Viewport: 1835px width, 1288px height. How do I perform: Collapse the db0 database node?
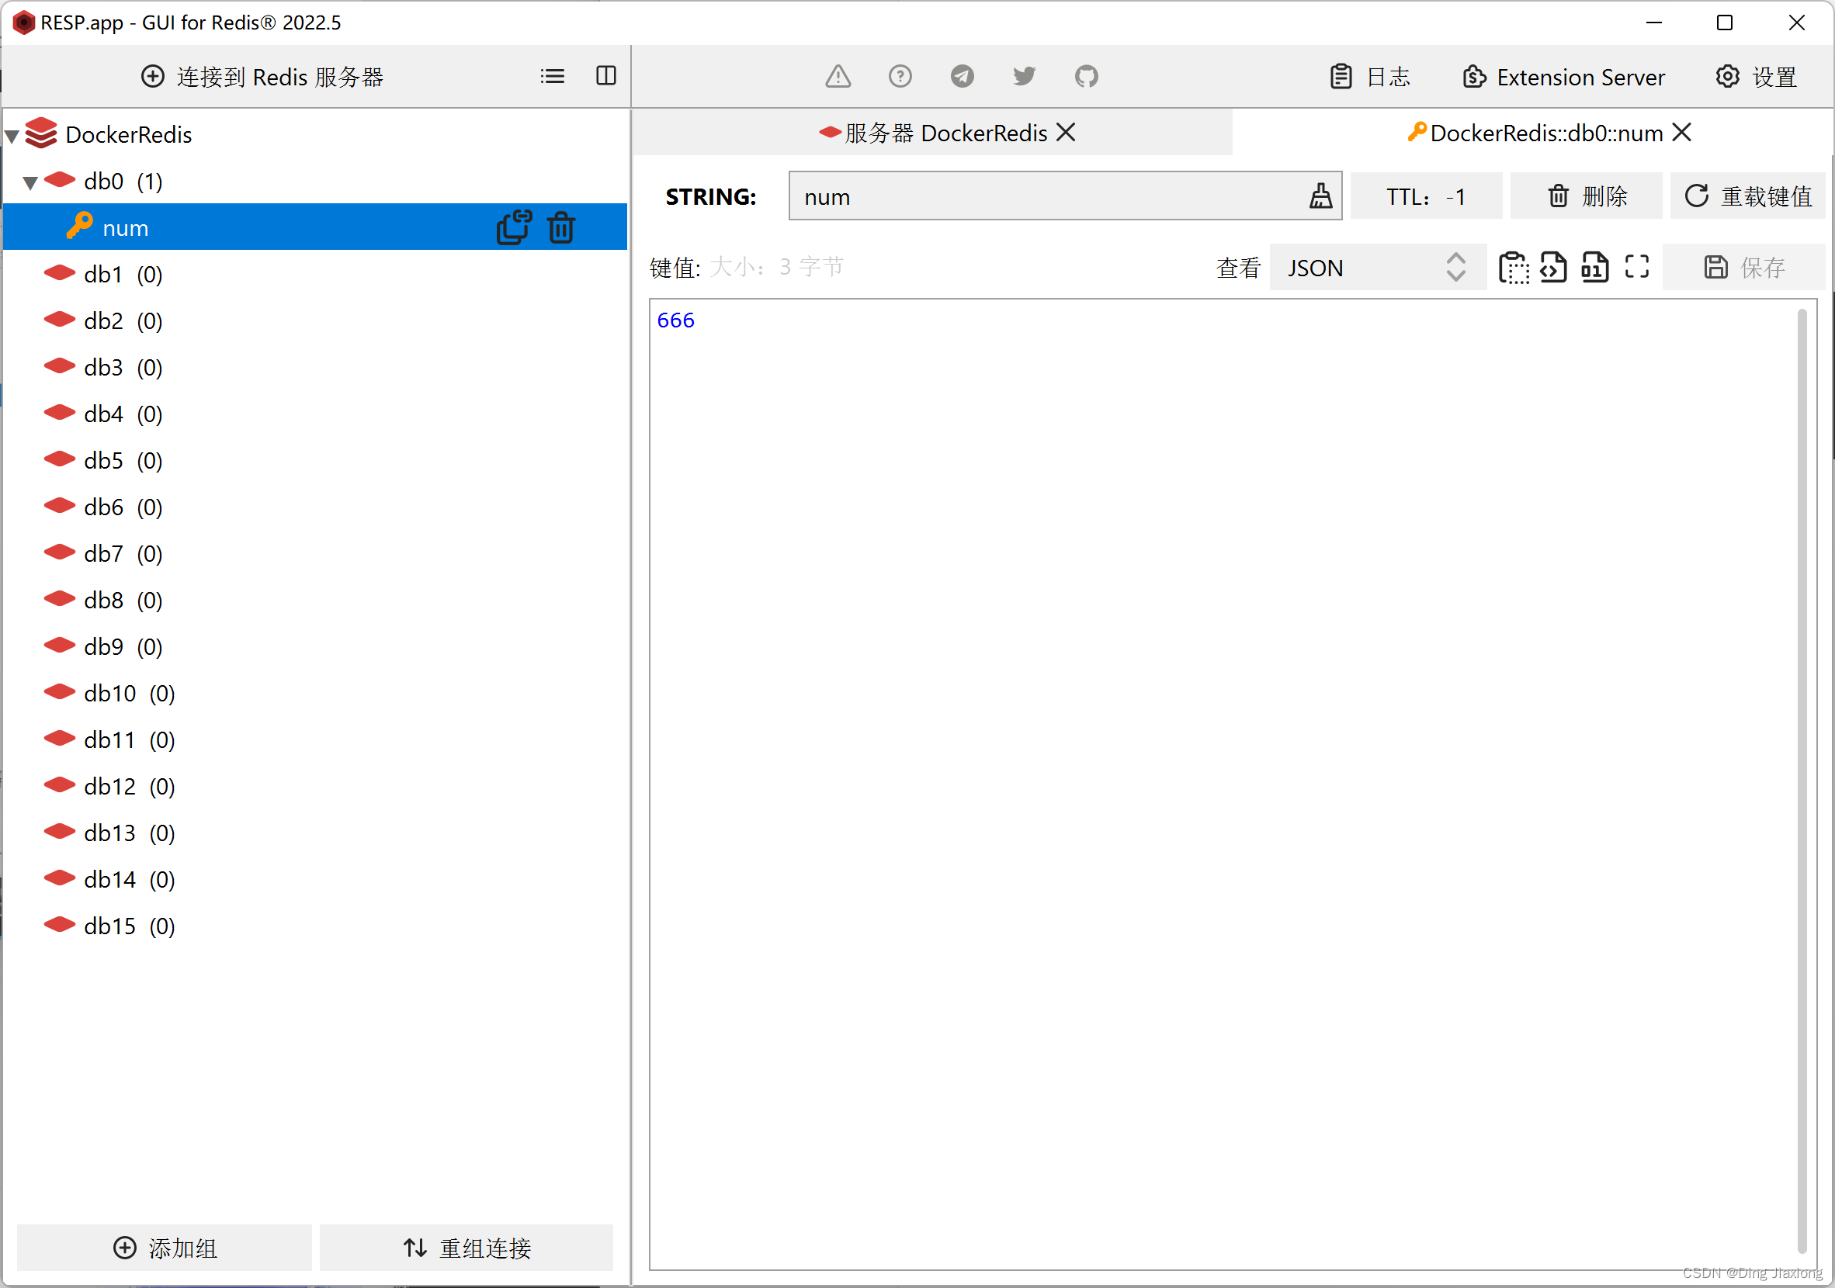[30, 183]
